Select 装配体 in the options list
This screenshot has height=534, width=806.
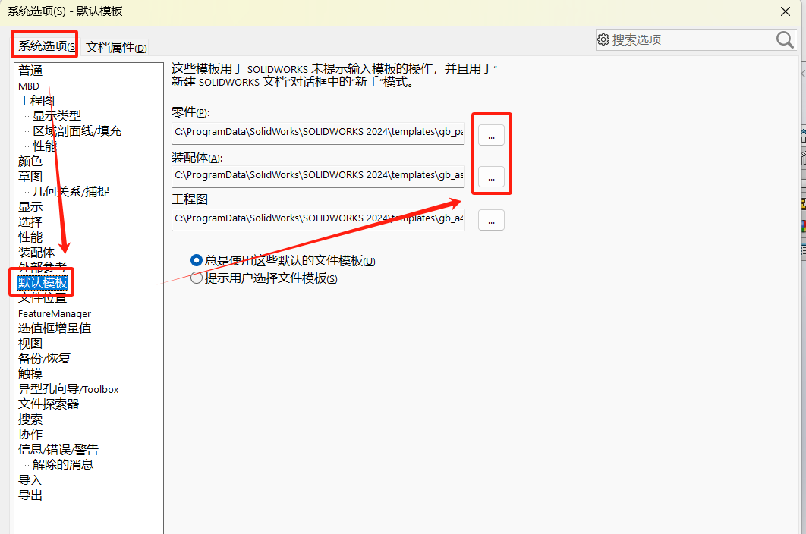pos(36,253)
